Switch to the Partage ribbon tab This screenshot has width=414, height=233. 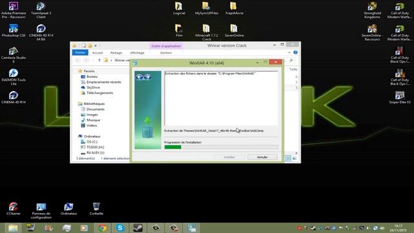click(116, 53)
